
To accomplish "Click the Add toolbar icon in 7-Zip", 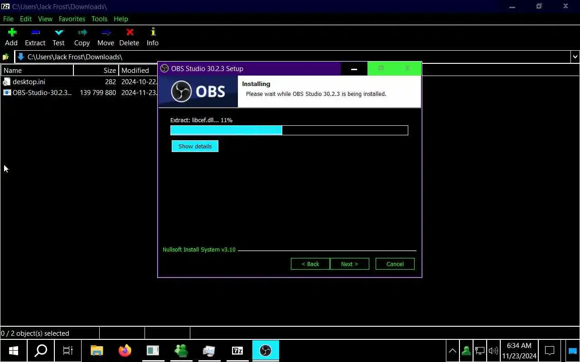I will [12, 32].
